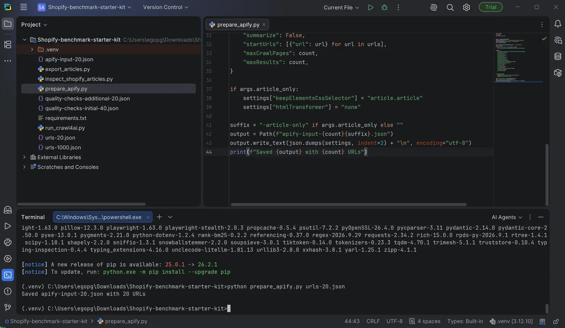Open Current File run configuration dropdown
The width and height of the screenshot is (565, 328).
click(x=341, y=7)
